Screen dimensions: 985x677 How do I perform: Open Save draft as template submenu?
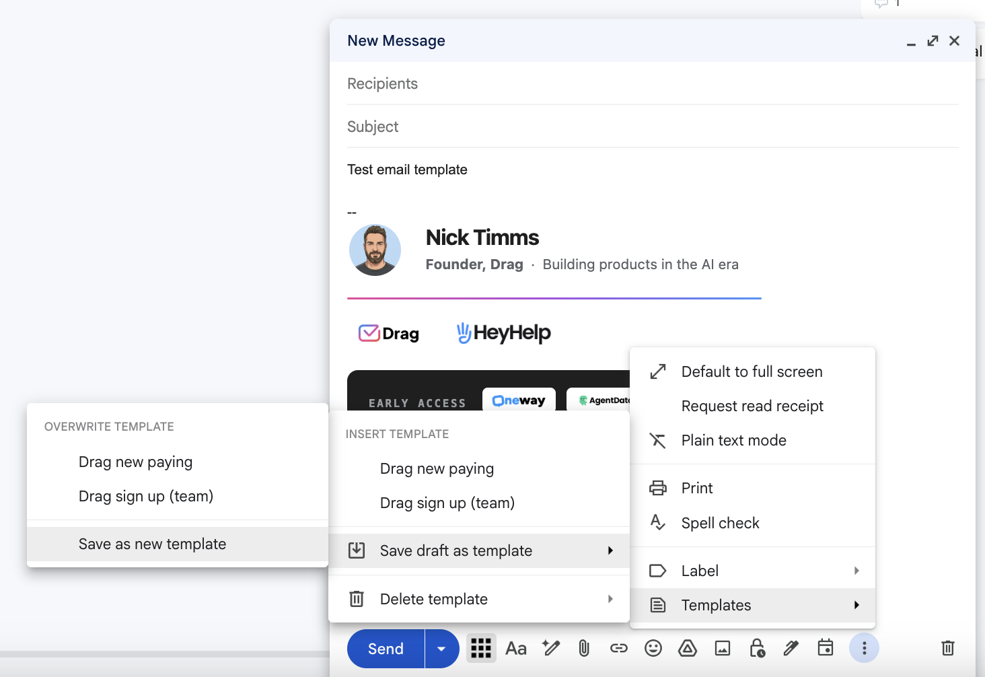tap(479, 550)
